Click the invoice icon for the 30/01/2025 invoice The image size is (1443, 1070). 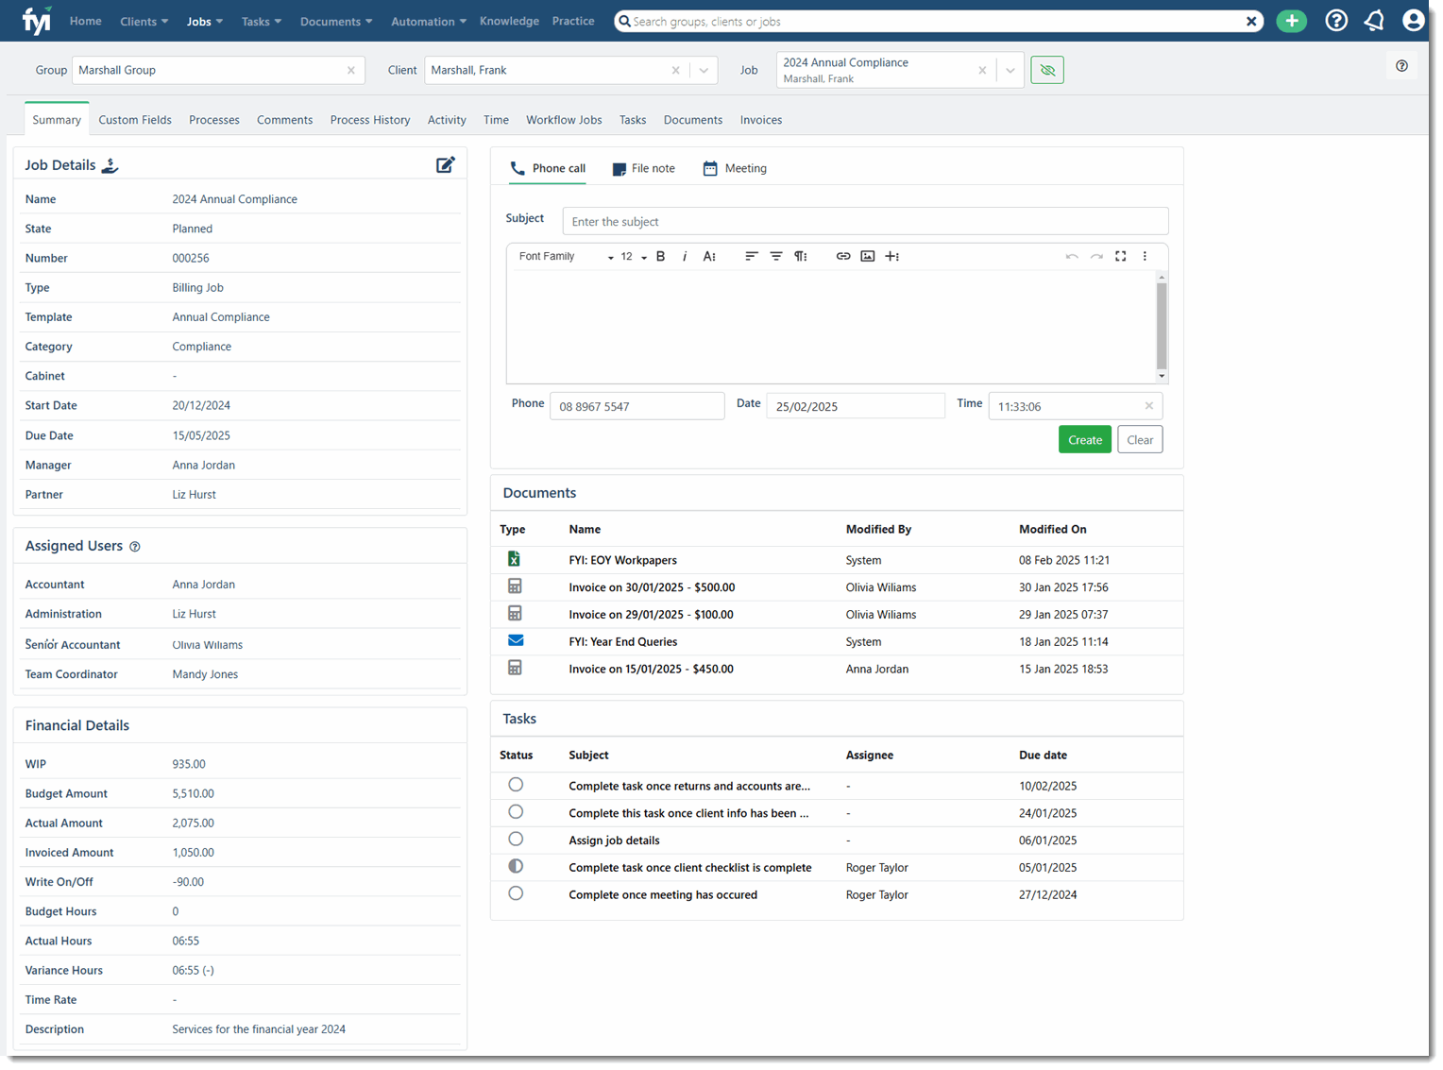pyautogui.click(x=515, y=586)
